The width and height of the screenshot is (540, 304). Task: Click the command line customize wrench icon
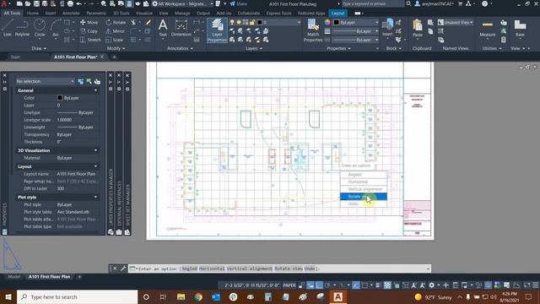123,269
